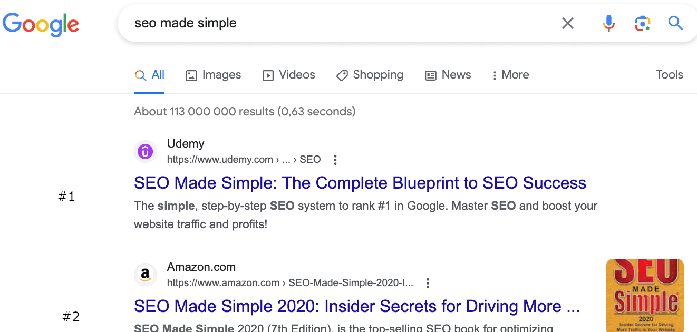Switch to the Videos tab

289,75
